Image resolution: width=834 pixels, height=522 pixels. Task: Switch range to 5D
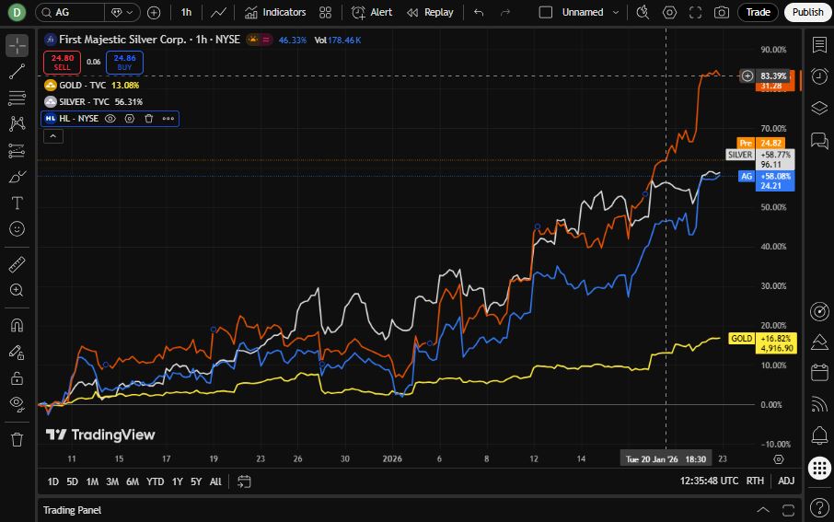coord(73,481)
